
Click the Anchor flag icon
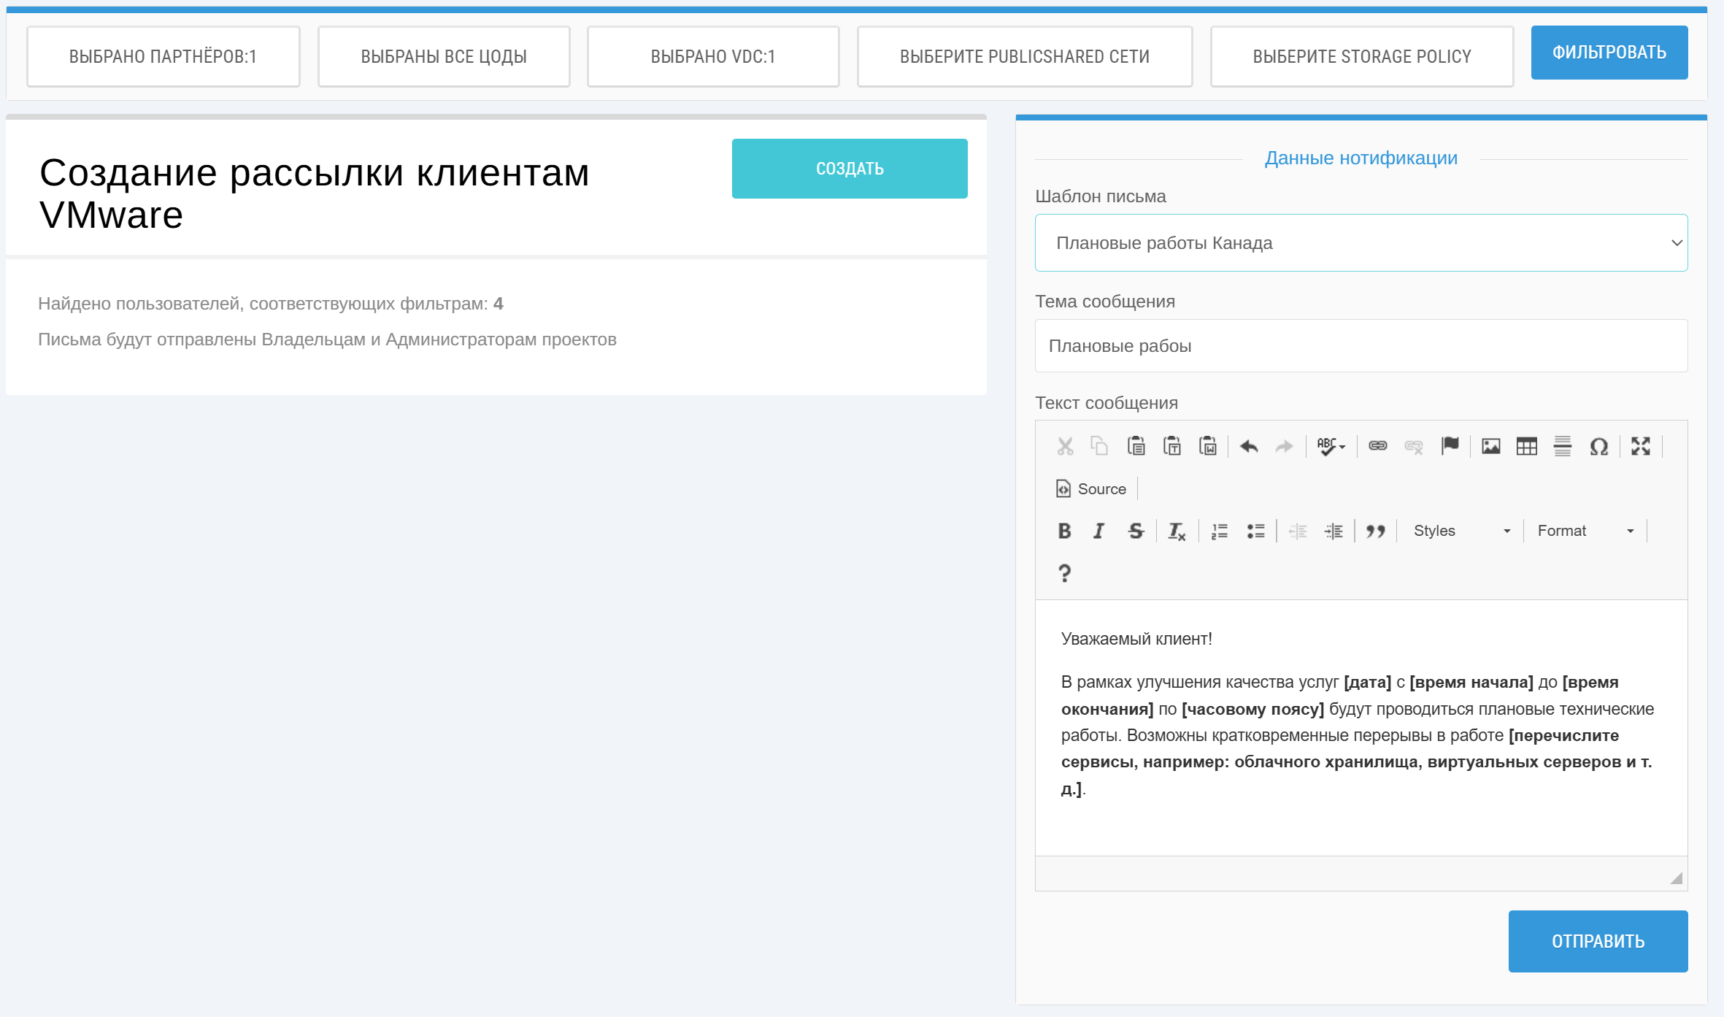pos(1450,446)
